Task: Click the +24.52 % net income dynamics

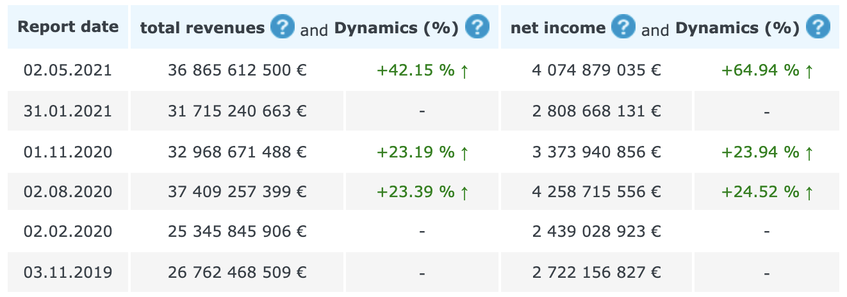Action: [768, 191]
